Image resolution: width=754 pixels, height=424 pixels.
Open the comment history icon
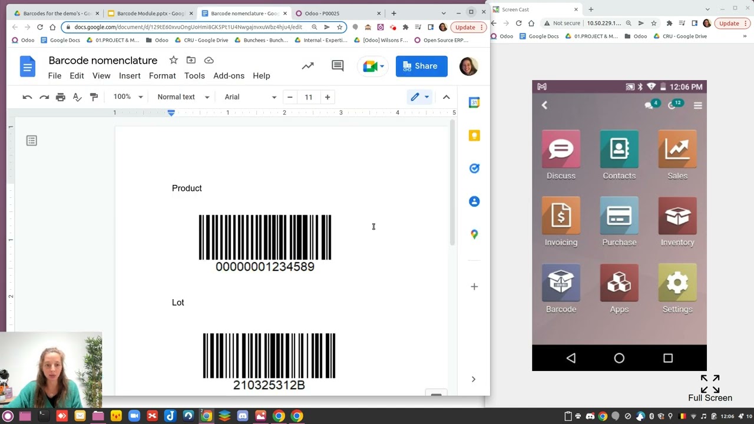pyautogui.click(x=338, y=66)
